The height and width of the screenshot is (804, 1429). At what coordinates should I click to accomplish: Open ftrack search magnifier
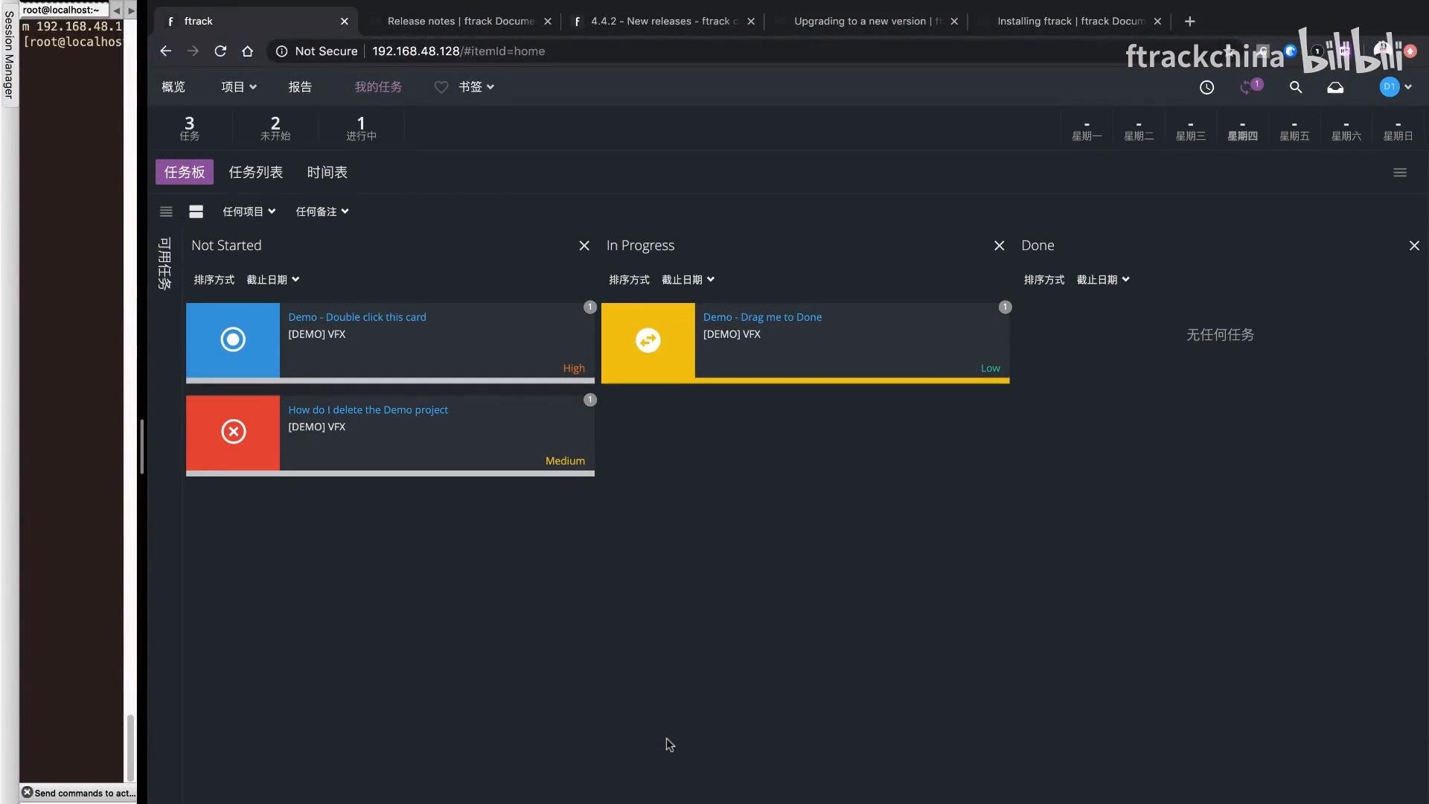click(x=1296, y=87)
